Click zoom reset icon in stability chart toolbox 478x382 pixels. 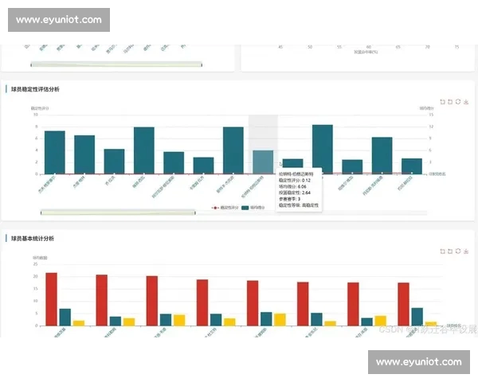(450, 102)
